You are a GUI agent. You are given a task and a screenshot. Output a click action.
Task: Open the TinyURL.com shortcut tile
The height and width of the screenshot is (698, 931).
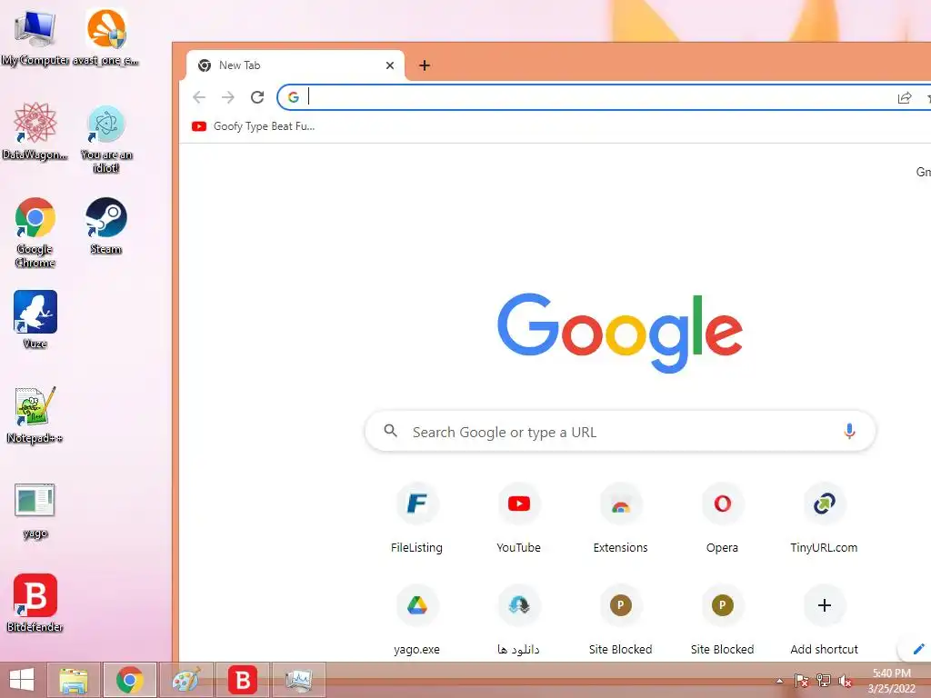click(824, 520)
